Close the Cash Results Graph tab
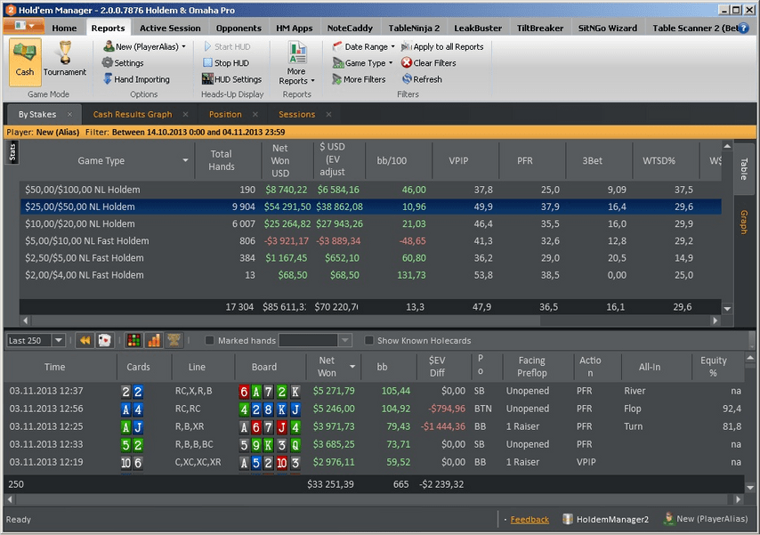This screenshot has height=535, width=760. click(186, 115)
